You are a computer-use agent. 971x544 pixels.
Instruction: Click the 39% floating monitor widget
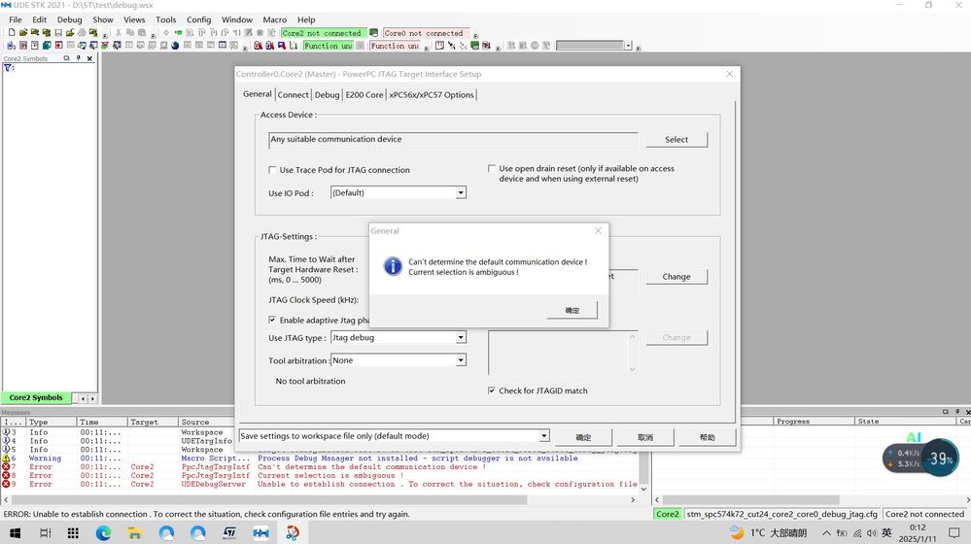[921, 458]
